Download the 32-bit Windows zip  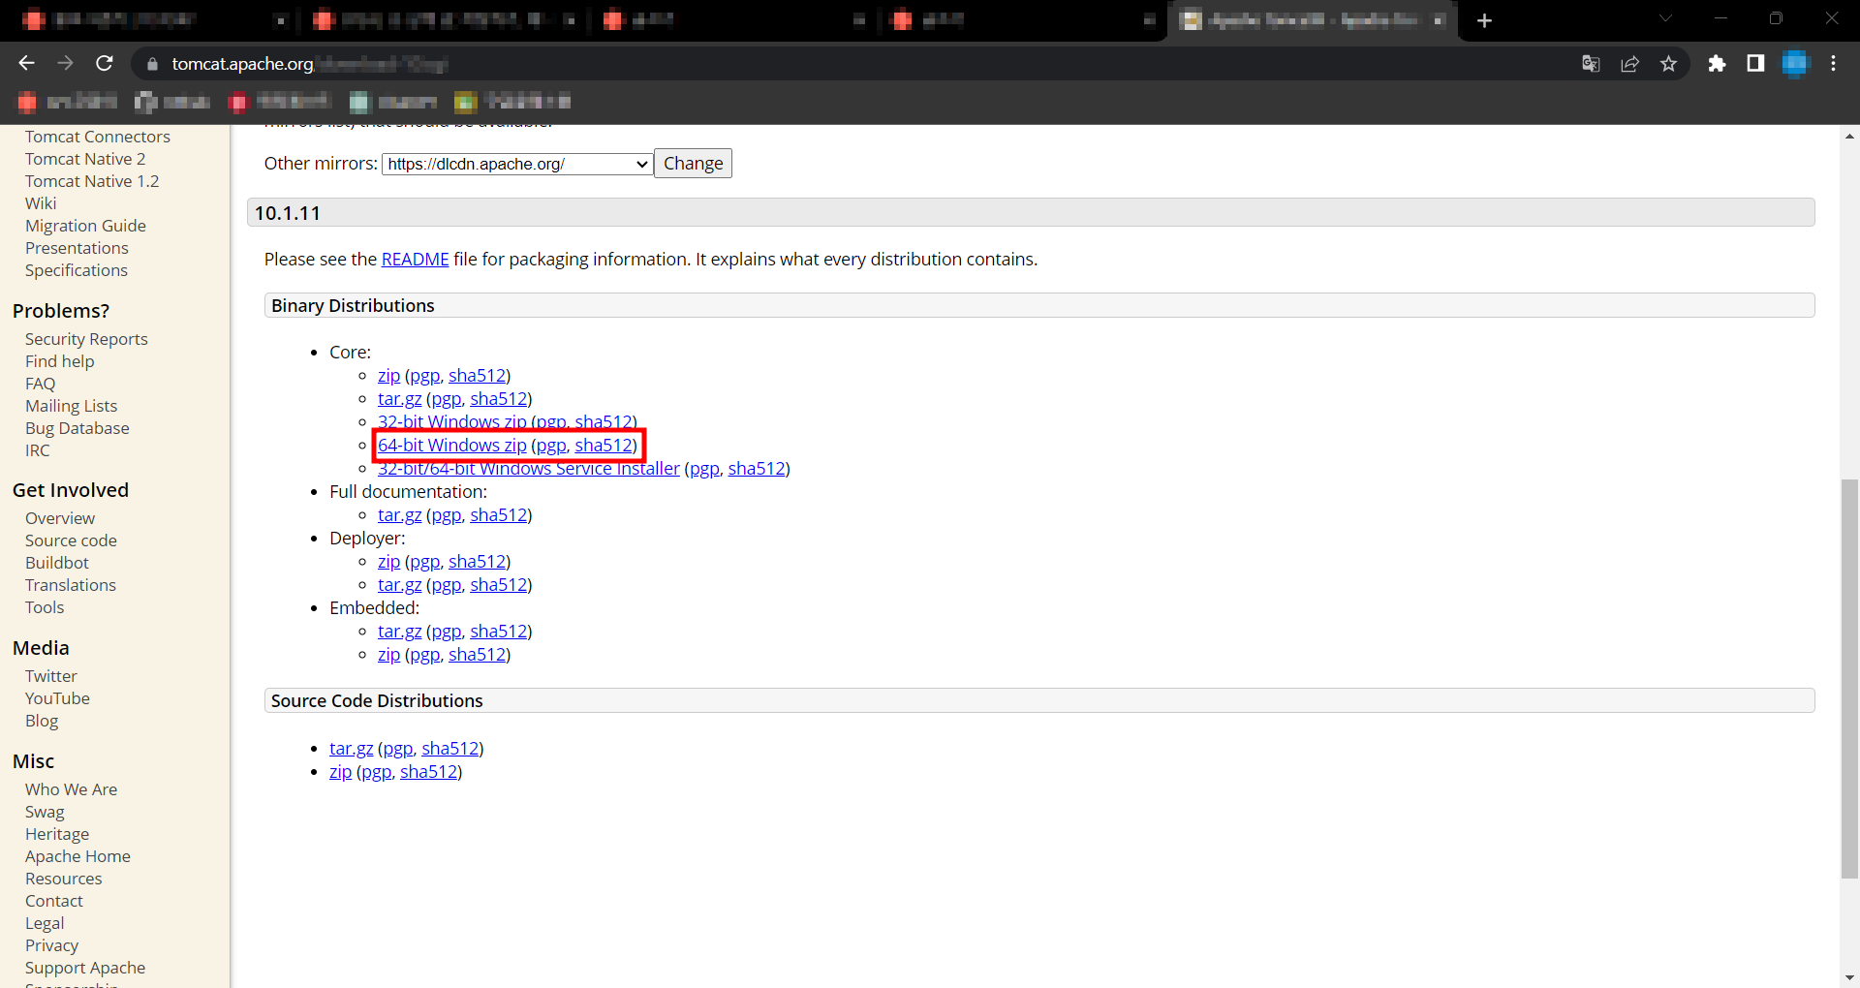coord(451,421)
